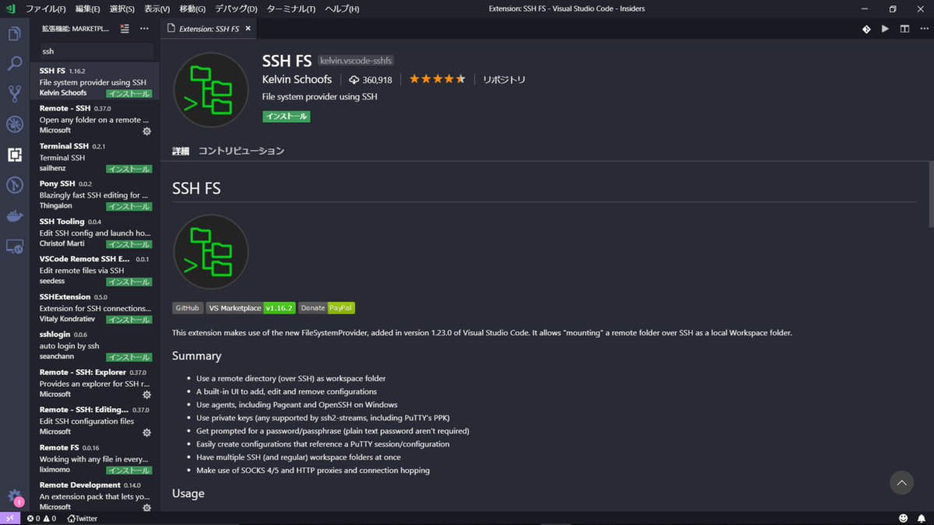
Task: Manage Remote - SSH extension gear
Action: click(x=146, y=131)
